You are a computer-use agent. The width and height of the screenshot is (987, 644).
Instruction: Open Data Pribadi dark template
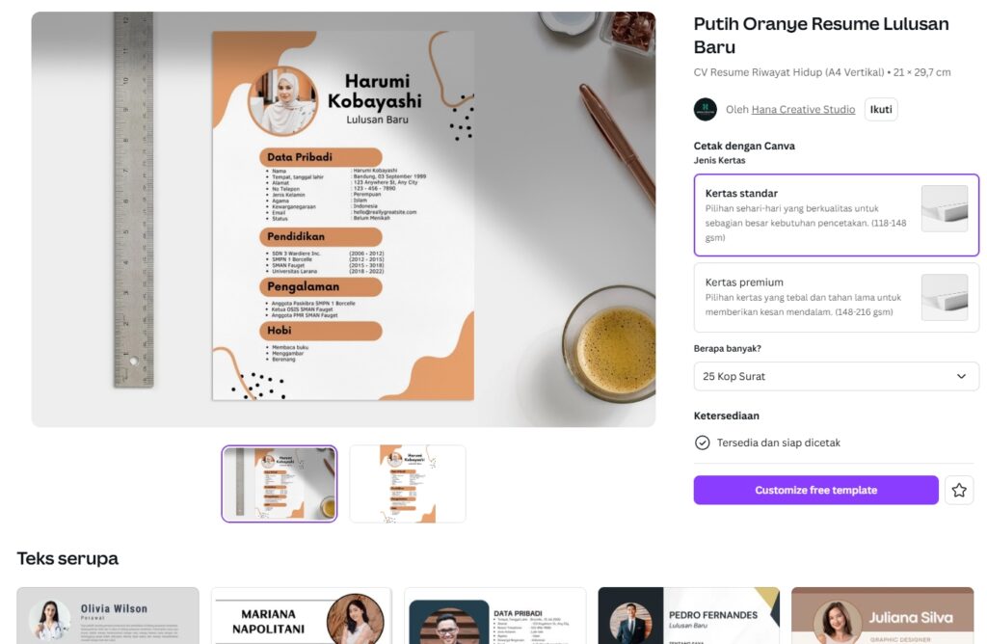(494, 616)
